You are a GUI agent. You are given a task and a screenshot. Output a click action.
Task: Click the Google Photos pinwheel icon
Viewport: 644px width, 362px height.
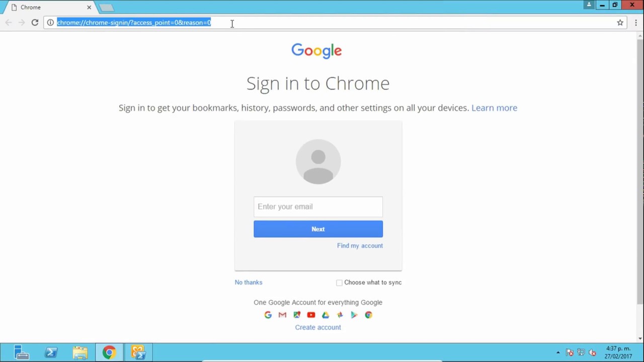pos(340,315)
